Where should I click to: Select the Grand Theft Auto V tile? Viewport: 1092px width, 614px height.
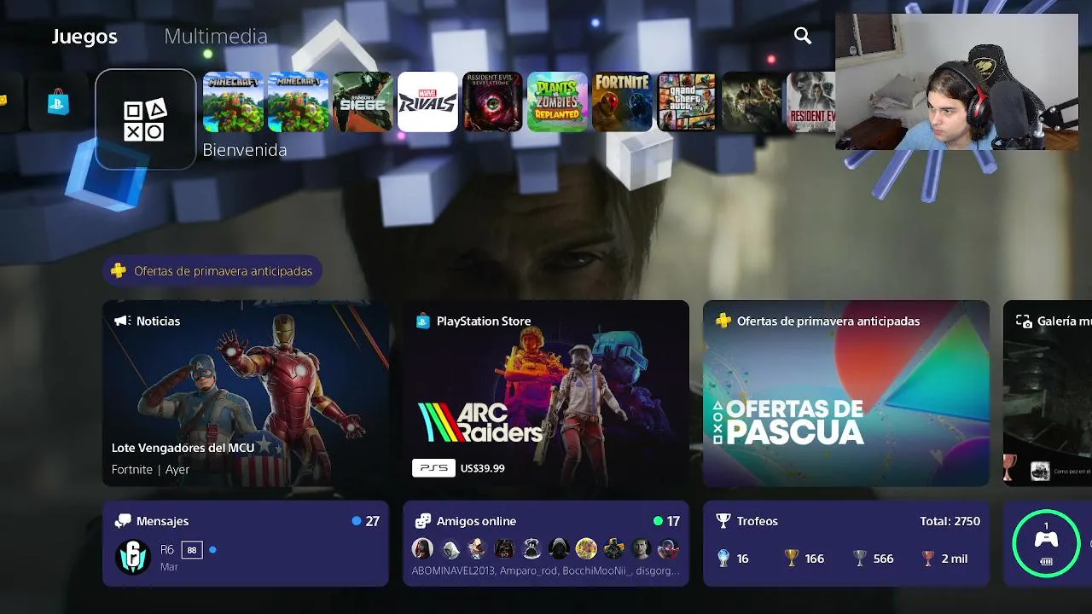click(x=688, y=101)
